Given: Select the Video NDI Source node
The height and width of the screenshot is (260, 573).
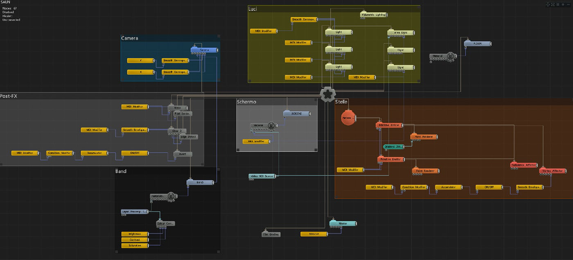Looking at the screenshot, I should click(x=262, y=176).
